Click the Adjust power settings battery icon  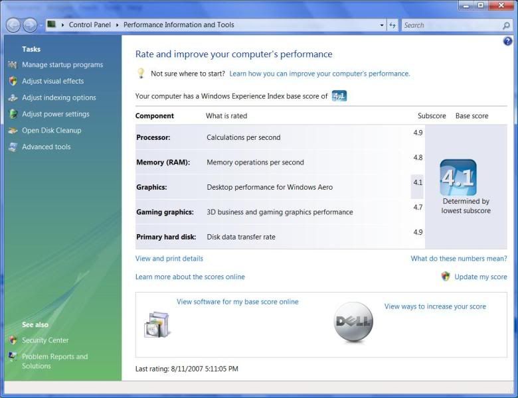pyautogui.click(x=13, y=114)
